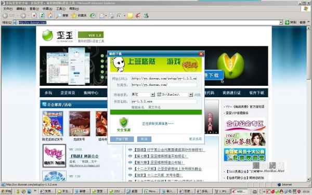The width and height of the screenshot is (312, 195).
Task: Open the 【第七期】歪歪推荐频道 news link
Action: (161, 156)
